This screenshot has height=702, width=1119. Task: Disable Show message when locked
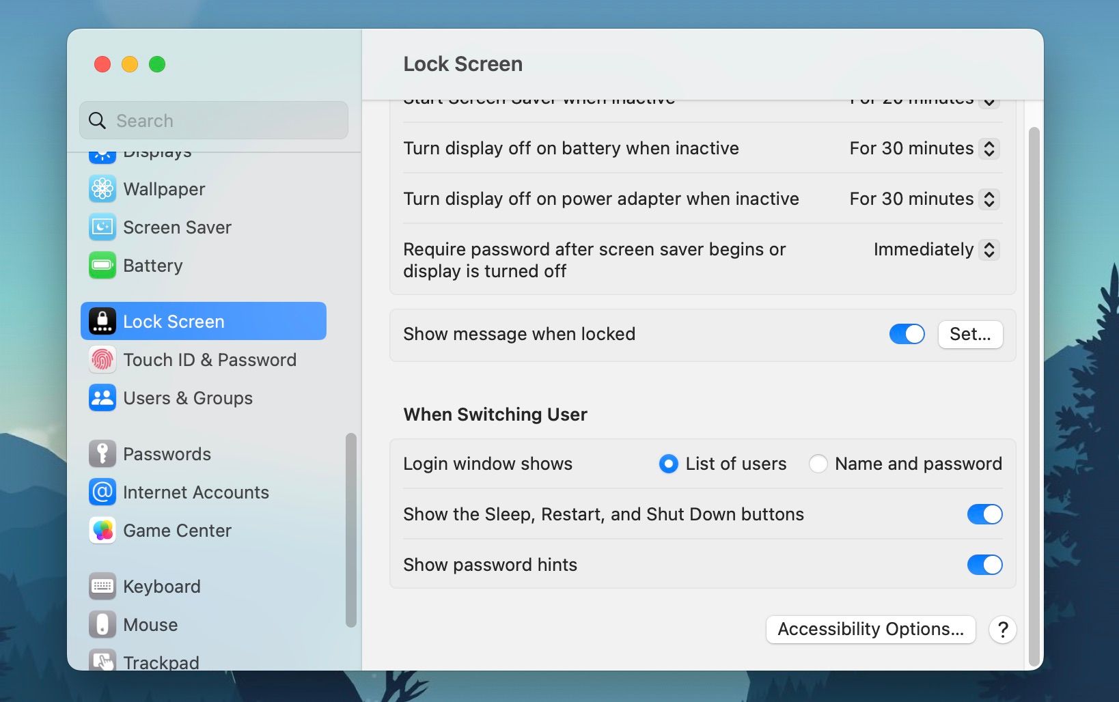coord(907,334)
